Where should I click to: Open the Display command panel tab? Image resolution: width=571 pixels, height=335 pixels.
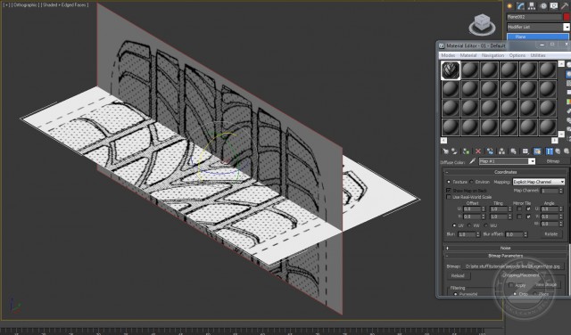(554, 6)
